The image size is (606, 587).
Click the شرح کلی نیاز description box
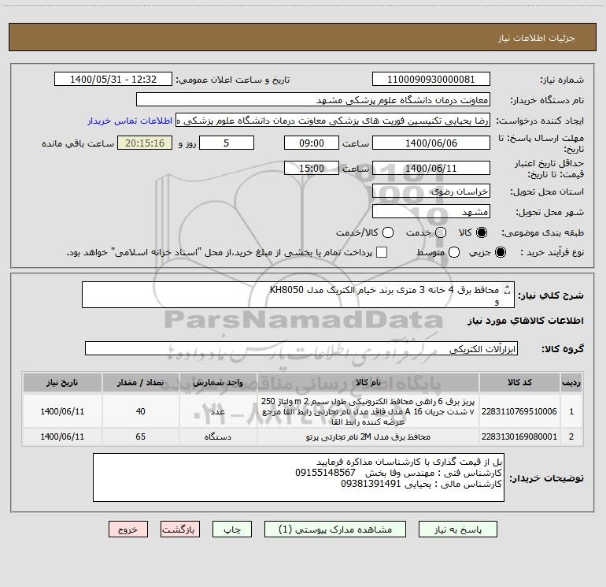(x=298, y=295)
